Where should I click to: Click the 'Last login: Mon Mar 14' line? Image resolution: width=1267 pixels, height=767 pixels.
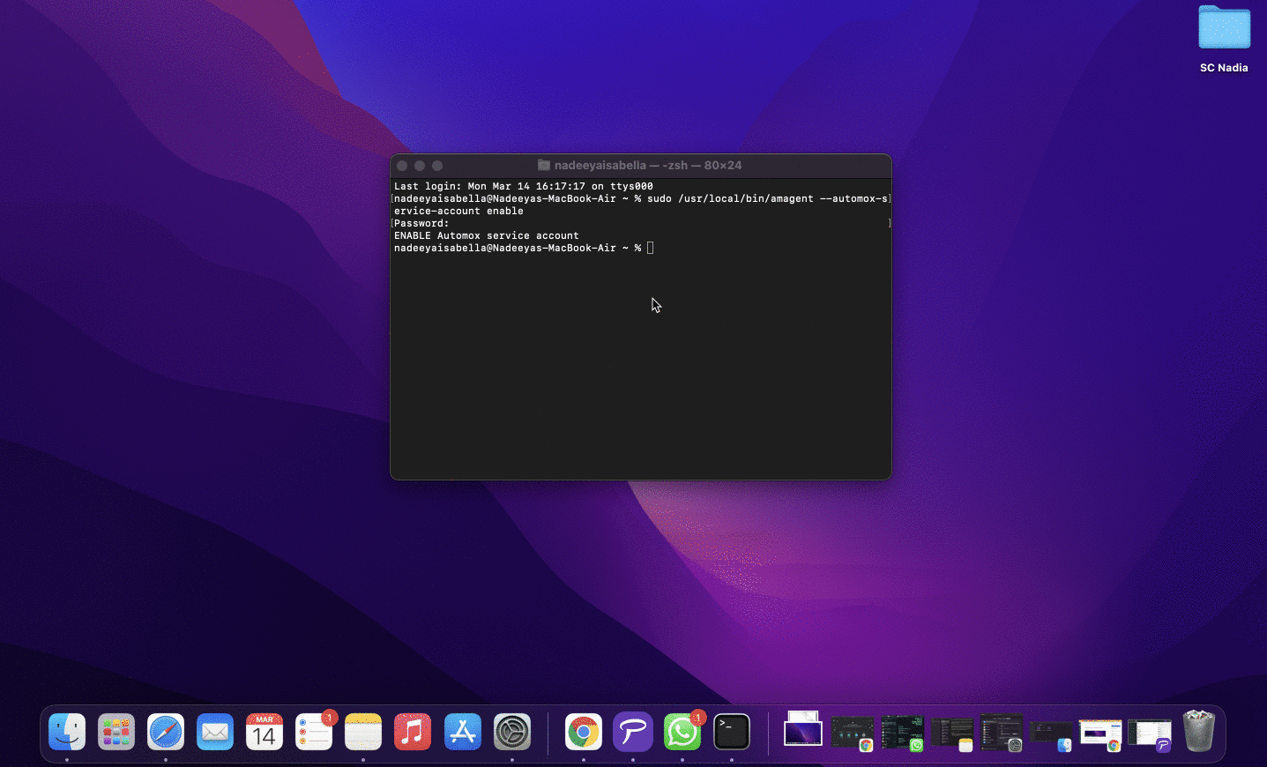(524, 186)
